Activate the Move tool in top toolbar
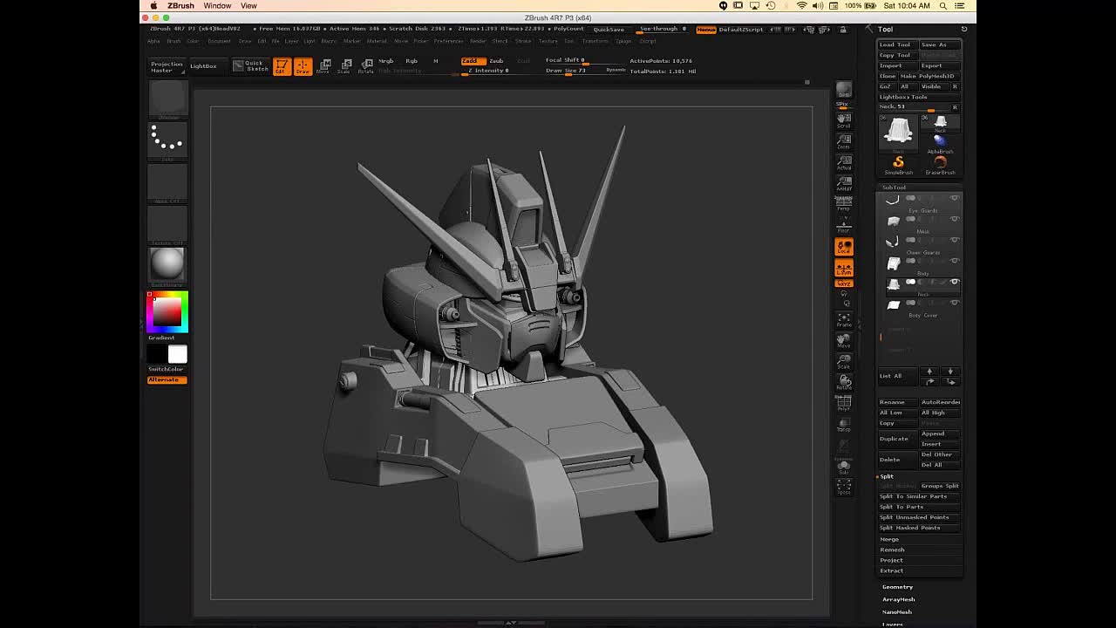The image size is (1116, 628). pyautogui.click(x=325, y=66)
